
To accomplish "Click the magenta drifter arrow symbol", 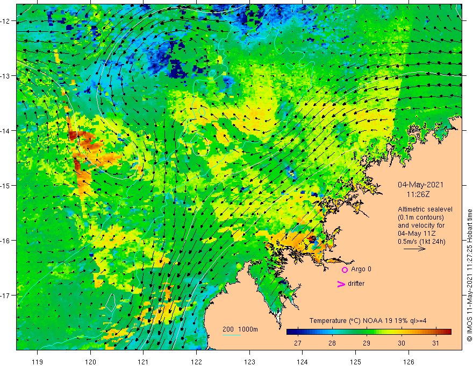I will (341, 284).
